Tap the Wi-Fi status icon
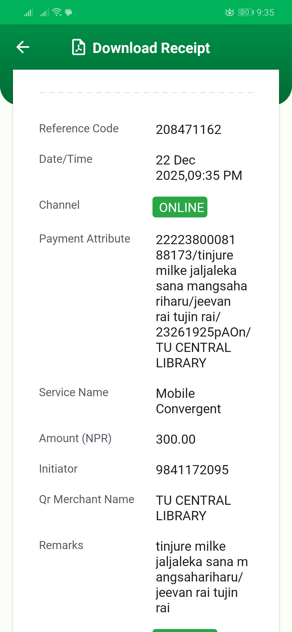 (x=57, y=12)
